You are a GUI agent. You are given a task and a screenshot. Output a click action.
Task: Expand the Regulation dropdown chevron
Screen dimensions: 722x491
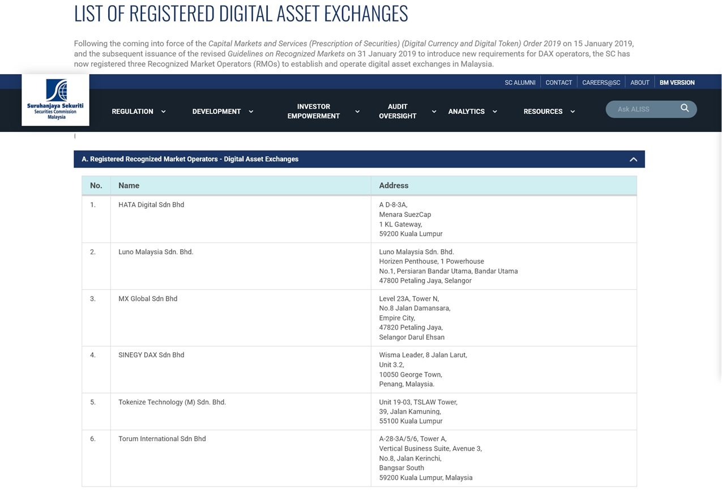163,112
